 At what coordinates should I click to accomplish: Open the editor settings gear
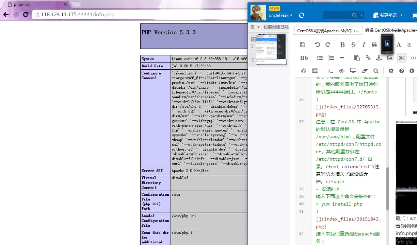click(390, 71)
